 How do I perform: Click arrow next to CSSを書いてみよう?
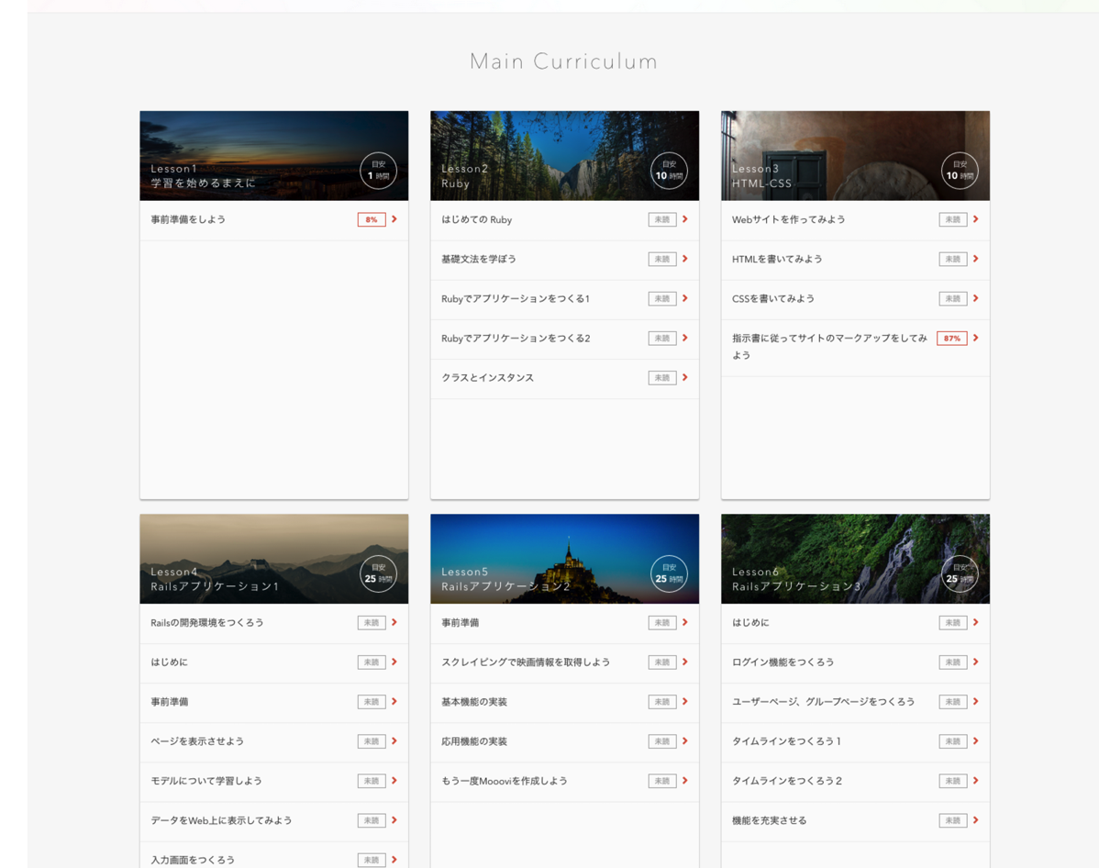[976, 299]
